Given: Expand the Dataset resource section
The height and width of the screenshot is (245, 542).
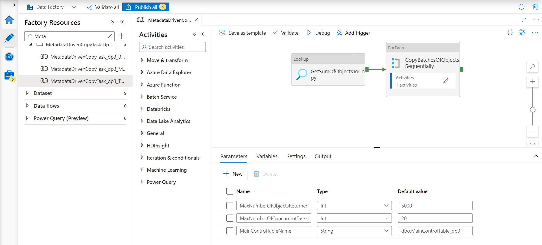Looking at the screenshot, I should click(x=27, y=93).
